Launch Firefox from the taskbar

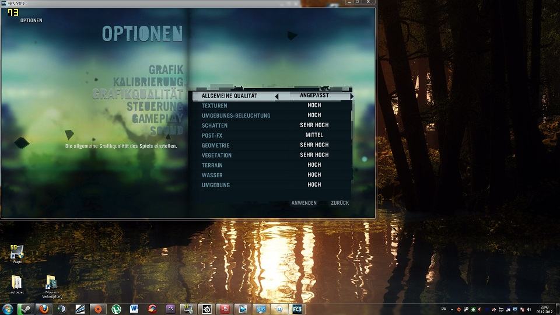44,309
